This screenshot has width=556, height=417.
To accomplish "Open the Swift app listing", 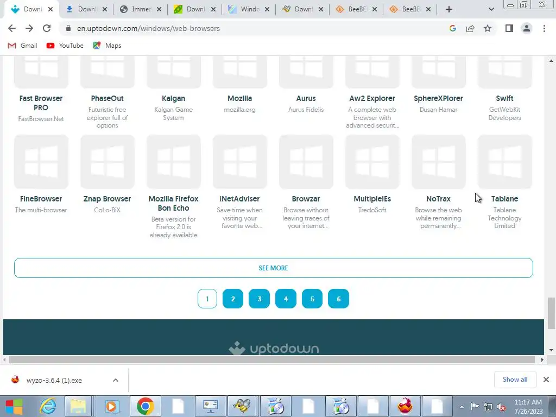I will pos(504,98).
